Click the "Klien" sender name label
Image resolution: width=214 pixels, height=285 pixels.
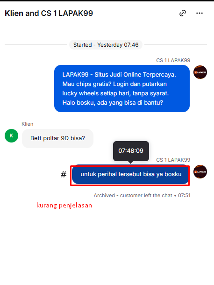(28, 124)
